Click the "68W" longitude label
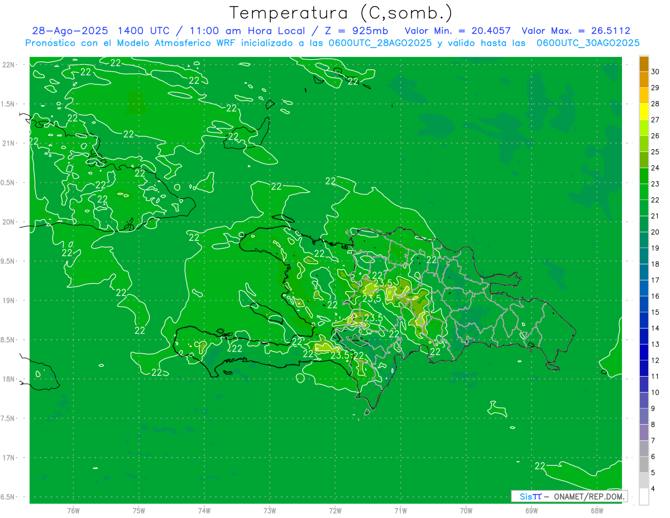Image resolution: width=670 pixels, height=518 pixels. [597, 511]
